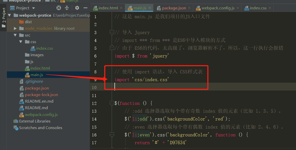Screen dimensions: 296x150
Task: Click the 'D97634' string on line 17
Action: (x=177, y=143)
